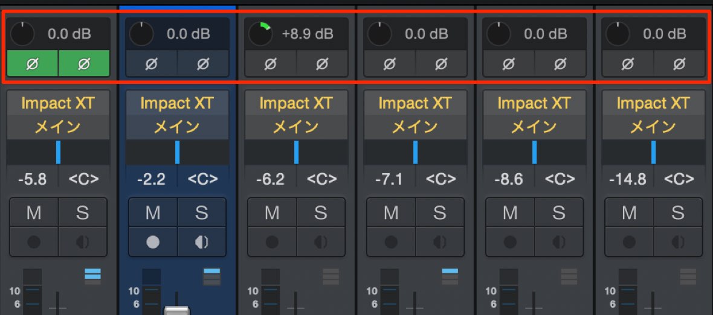Toggle input monitor icon on -7.1 channel
The image size is (713, 315).
pos(440,242)
